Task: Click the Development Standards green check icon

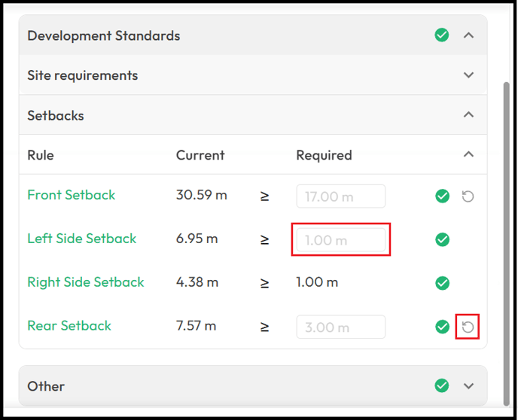Action: point(442,35)
